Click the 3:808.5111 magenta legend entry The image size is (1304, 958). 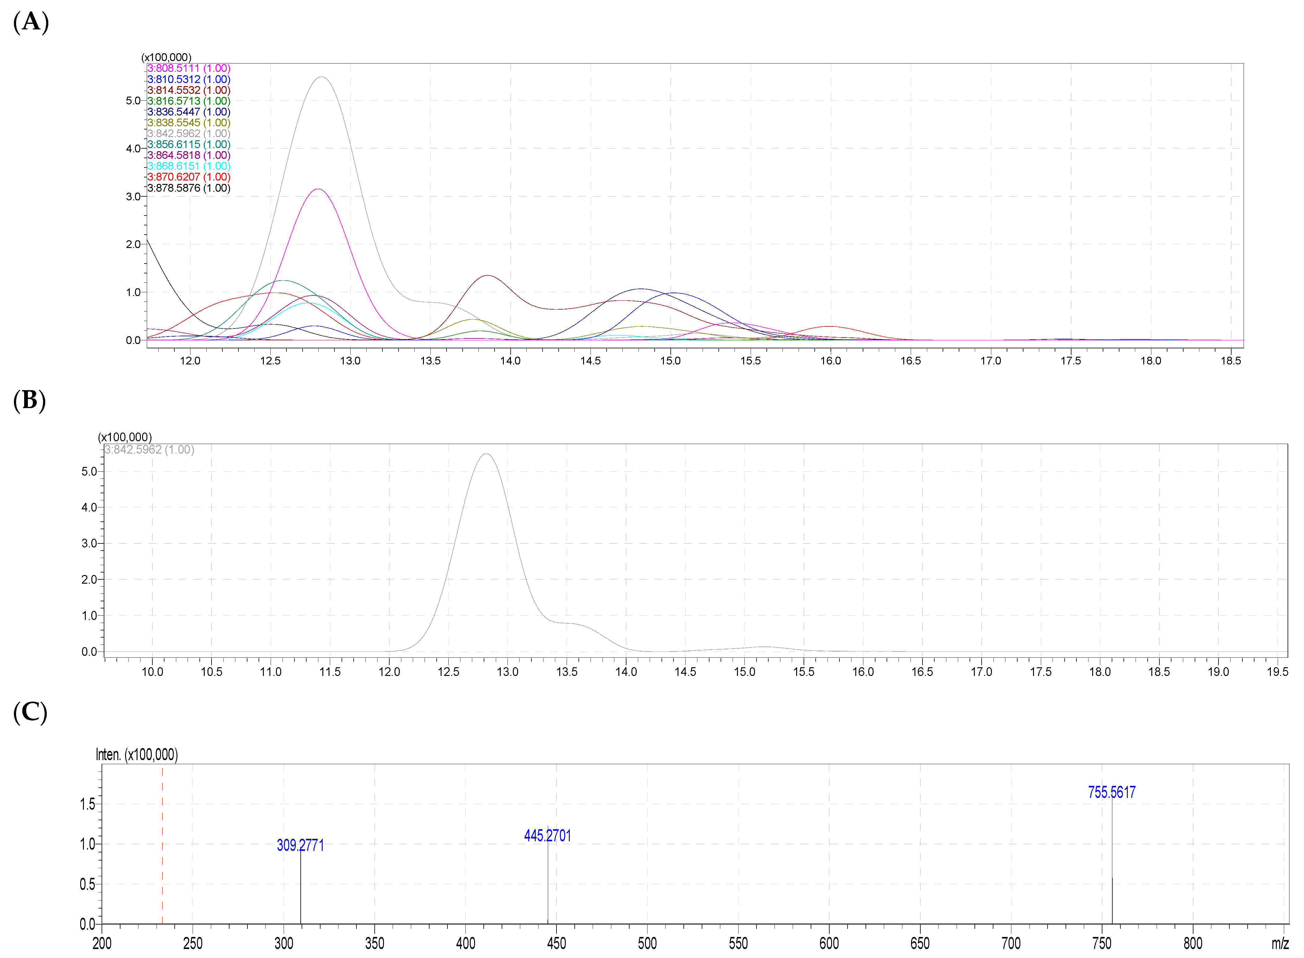click(189, 68)
